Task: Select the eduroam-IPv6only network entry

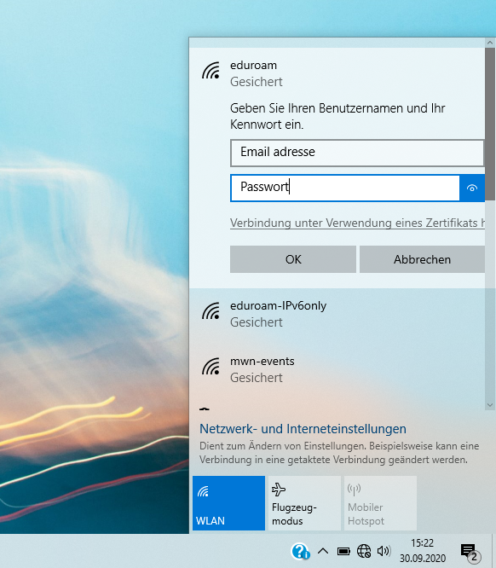Action: pos(337,314)
